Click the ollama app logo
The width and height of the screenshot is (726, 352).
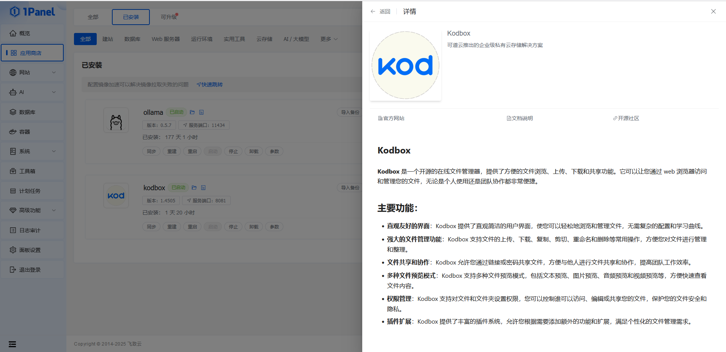(116, 120)
